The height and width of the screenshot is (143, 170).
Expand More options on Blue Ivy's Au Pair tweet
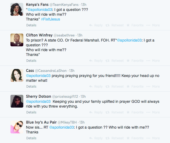pyautogui.click(x=153, y=138)
